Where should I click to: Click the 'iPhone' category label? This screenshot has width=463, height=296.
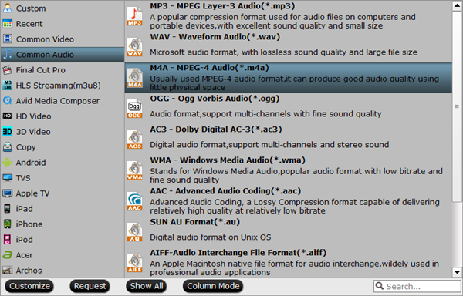click(x=29, y=224)
